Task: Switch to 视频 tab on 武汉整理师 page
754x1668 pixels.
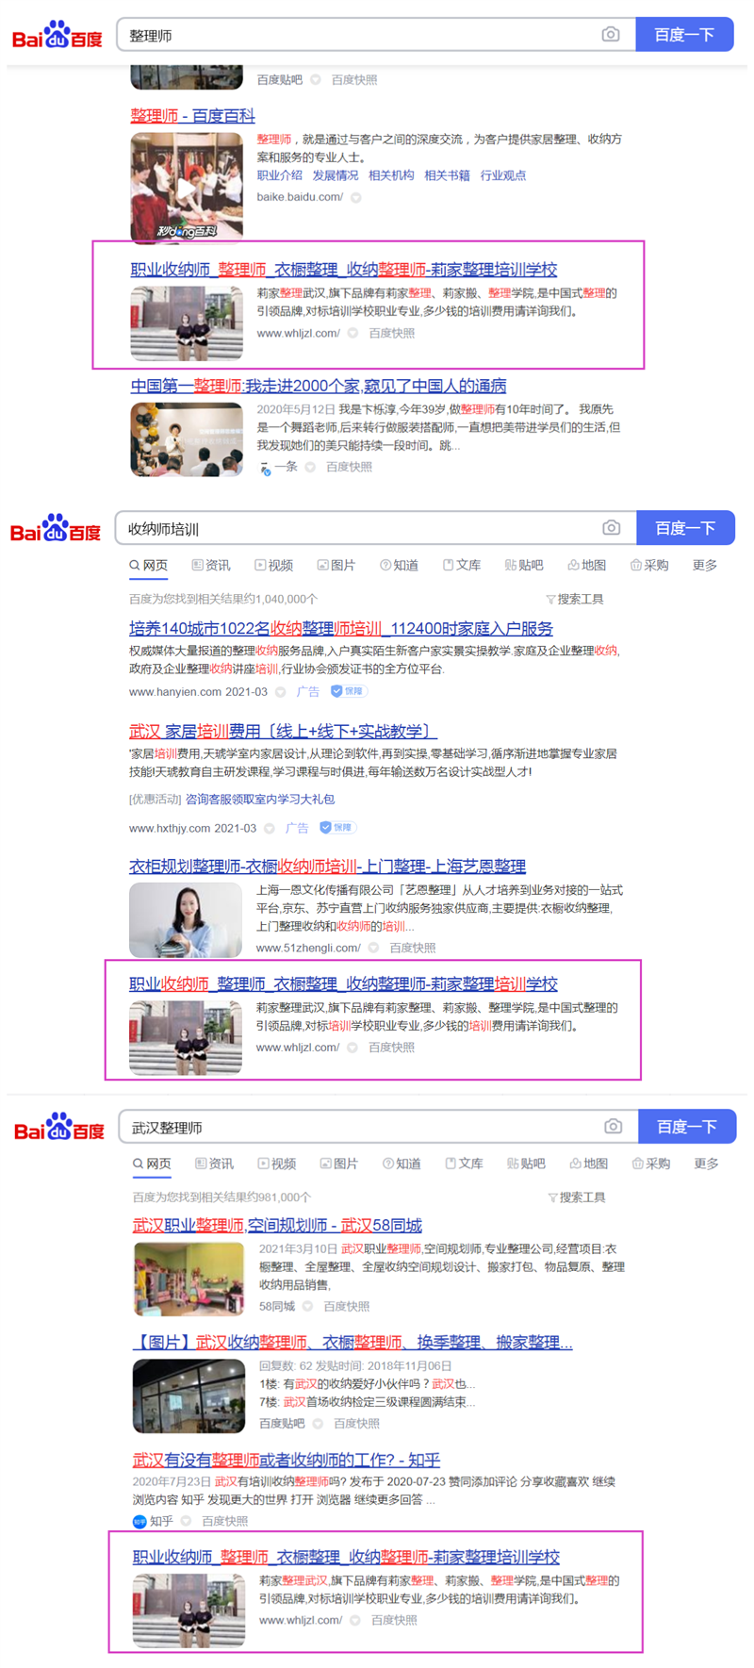Action: (x=276, y=1164)
